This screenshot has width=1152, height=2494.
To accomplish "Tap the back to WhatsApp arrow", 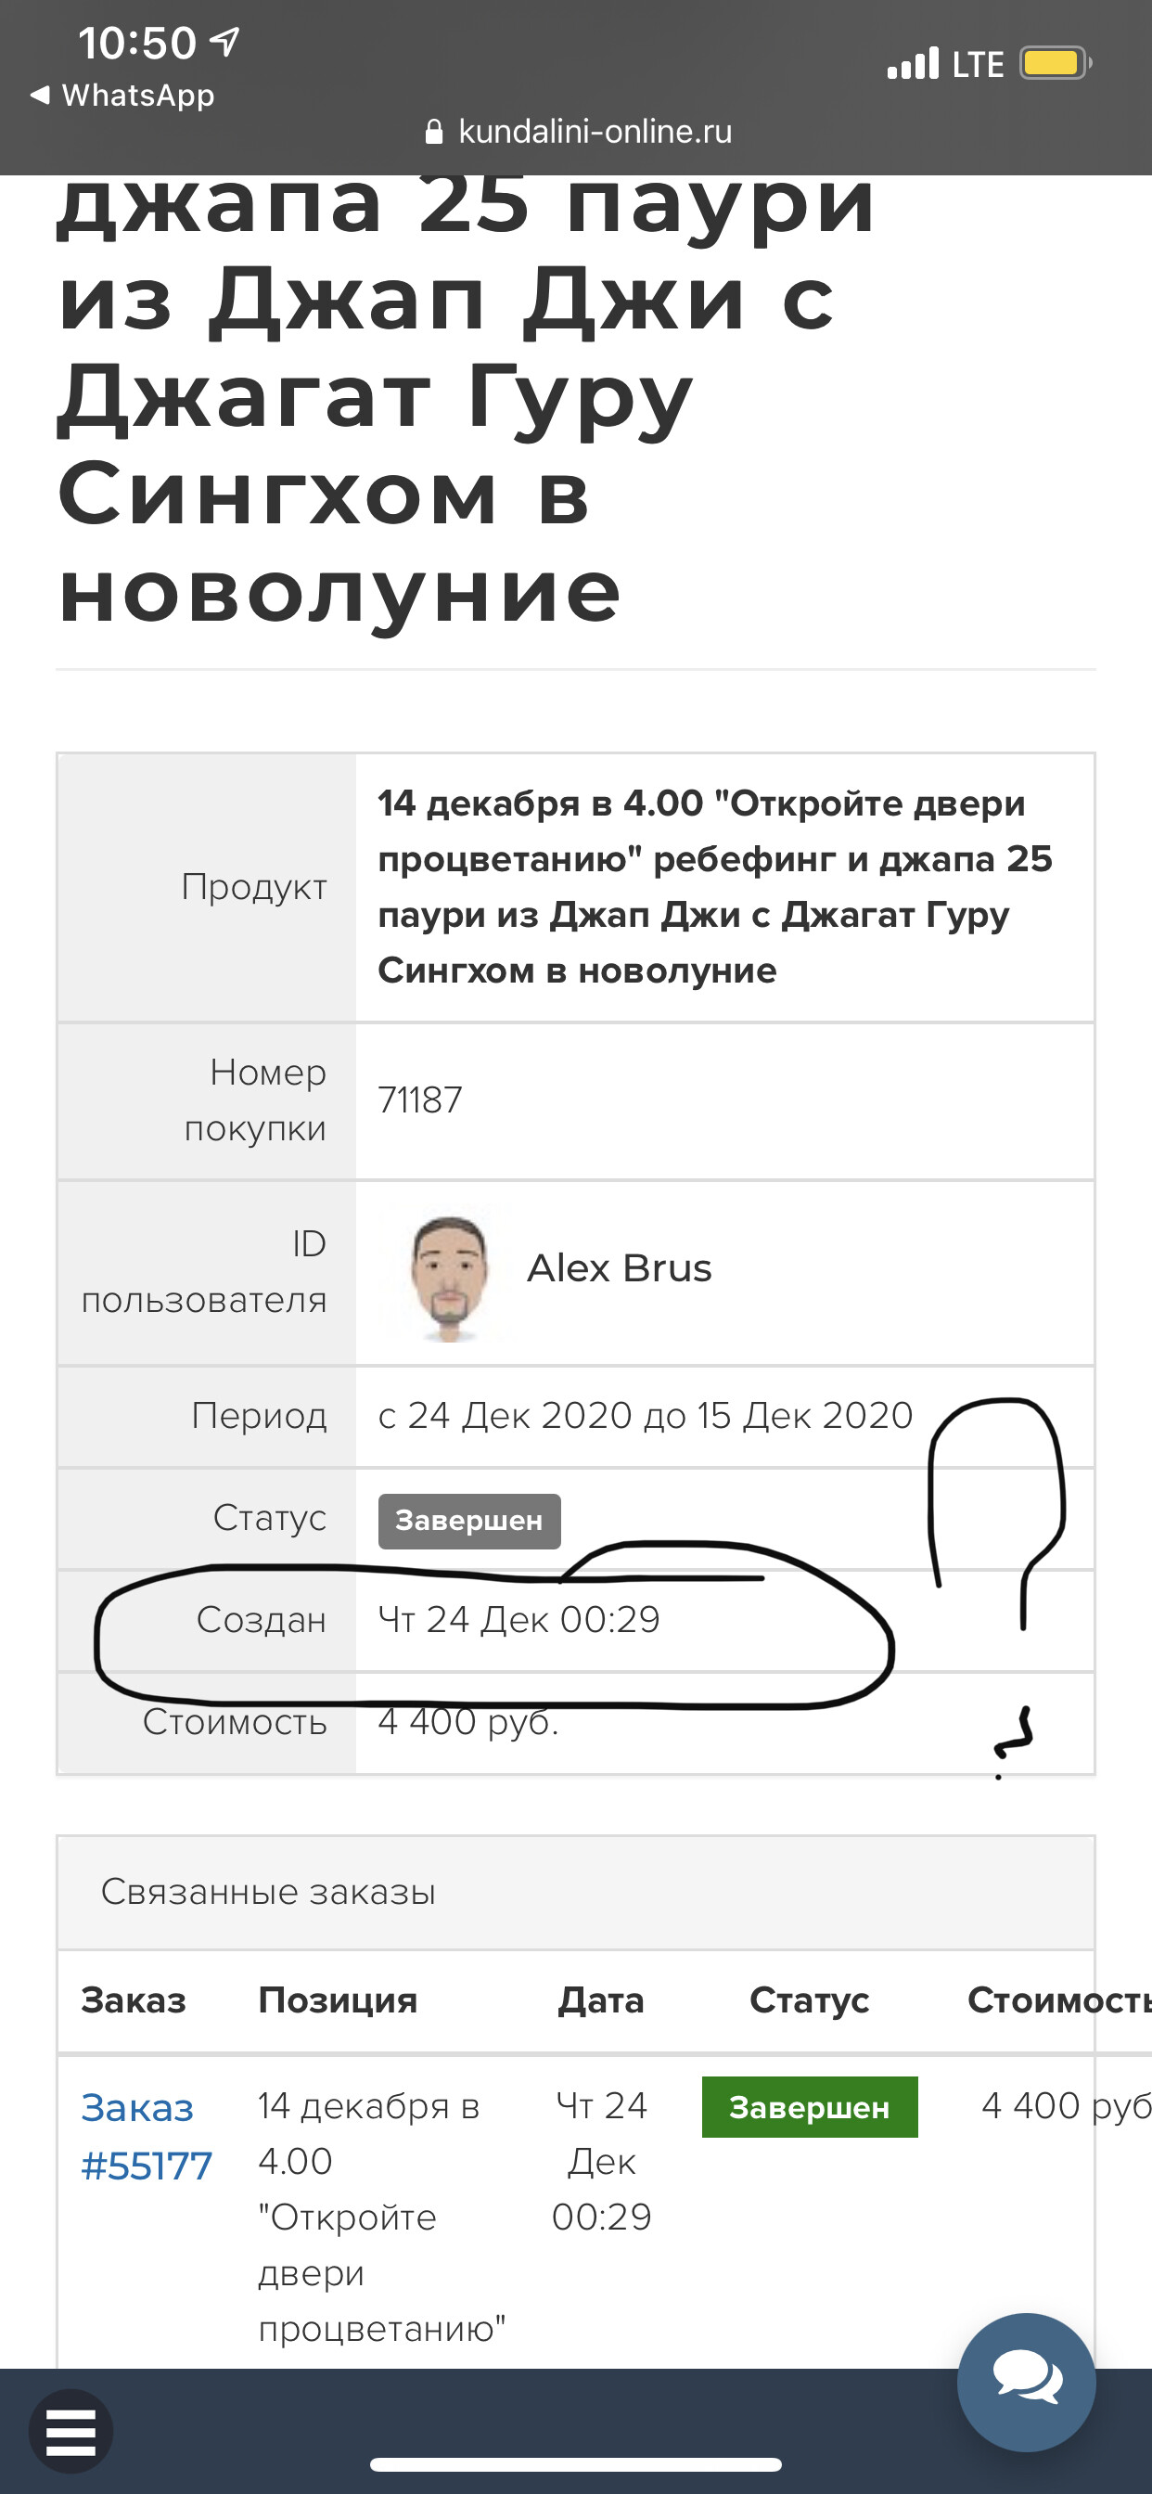I will pyautogui.click(x=40, y=95).
